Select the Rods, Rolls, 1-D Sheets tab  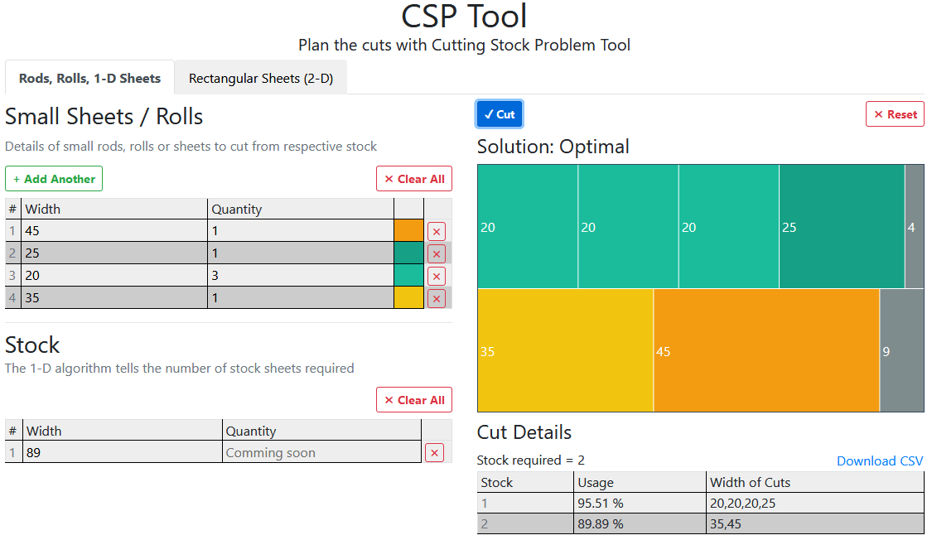click(89, 78)
